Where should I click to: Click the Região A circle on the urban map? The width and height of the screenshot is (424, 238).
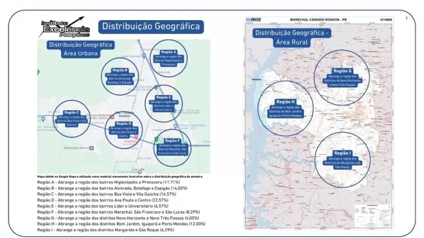click(x=169, y=58)
